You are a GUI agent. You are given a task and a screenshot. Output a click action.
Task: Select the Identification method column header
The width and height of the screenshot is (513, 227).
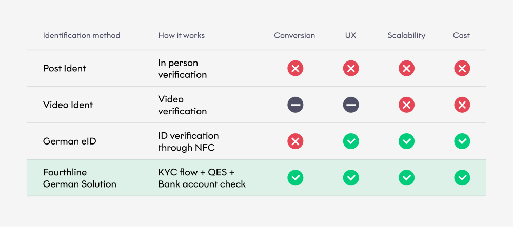point(82,35)
